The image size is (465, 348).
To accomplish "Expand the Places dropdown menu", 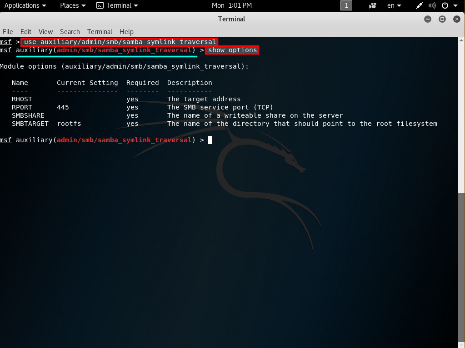I will click(x=73, y=5).
